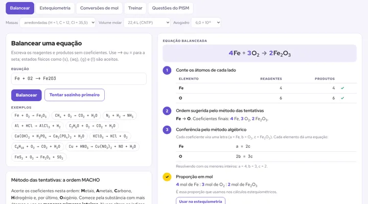Click step 2 circle icon
Screen dimensions: 368x204
(167, 111)
